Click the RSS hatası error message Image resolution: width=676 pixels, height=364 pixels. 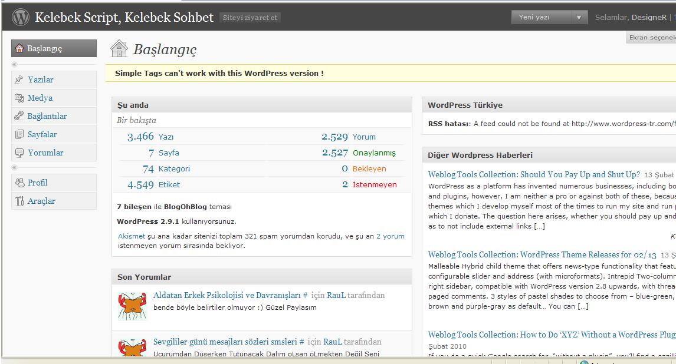pyautogui.click(x=552, y=124)
